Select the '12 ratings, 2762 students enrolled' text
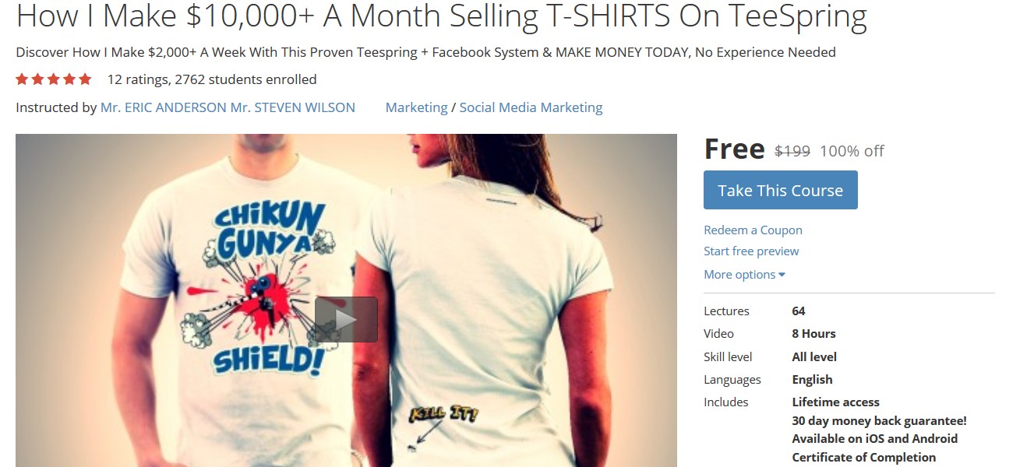The image size is (1034, 467). 212,79
